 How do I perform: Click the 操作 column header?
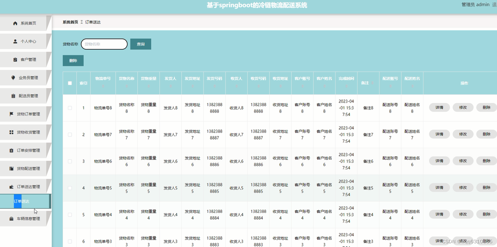[464, 83]
